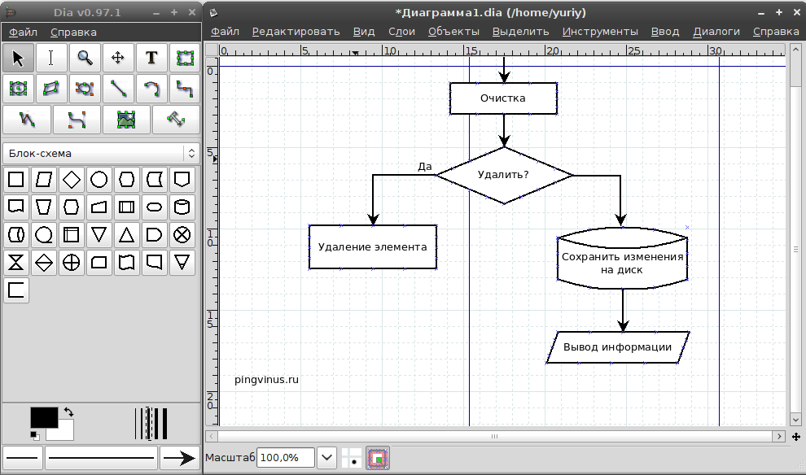Open the Инструменты menu

pos(600,32)
